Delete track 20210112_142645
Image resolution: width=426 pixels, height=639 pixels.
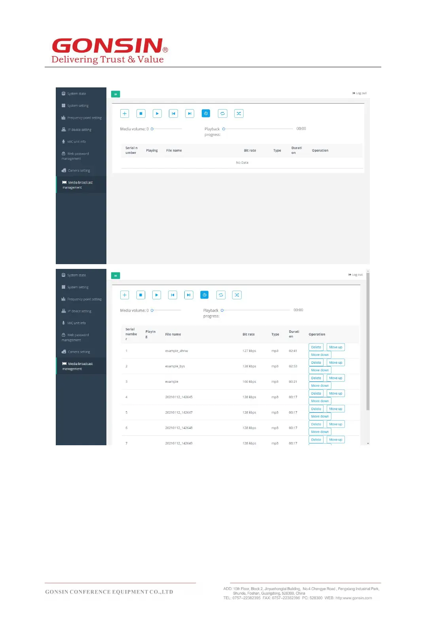[316, 393]
